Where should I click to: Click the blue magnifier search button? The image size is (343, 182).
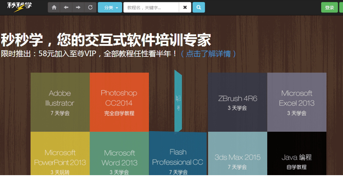(x=199, y=8)
